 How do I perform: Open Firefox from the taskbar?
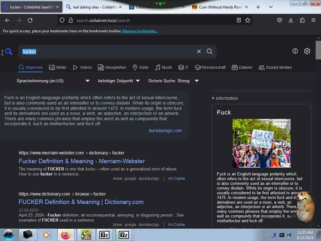click(x=66, y=235)
